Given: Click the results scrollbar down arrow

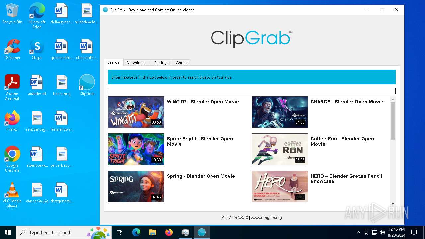Looking at the screenshot, I should click(x=393, y=204).
